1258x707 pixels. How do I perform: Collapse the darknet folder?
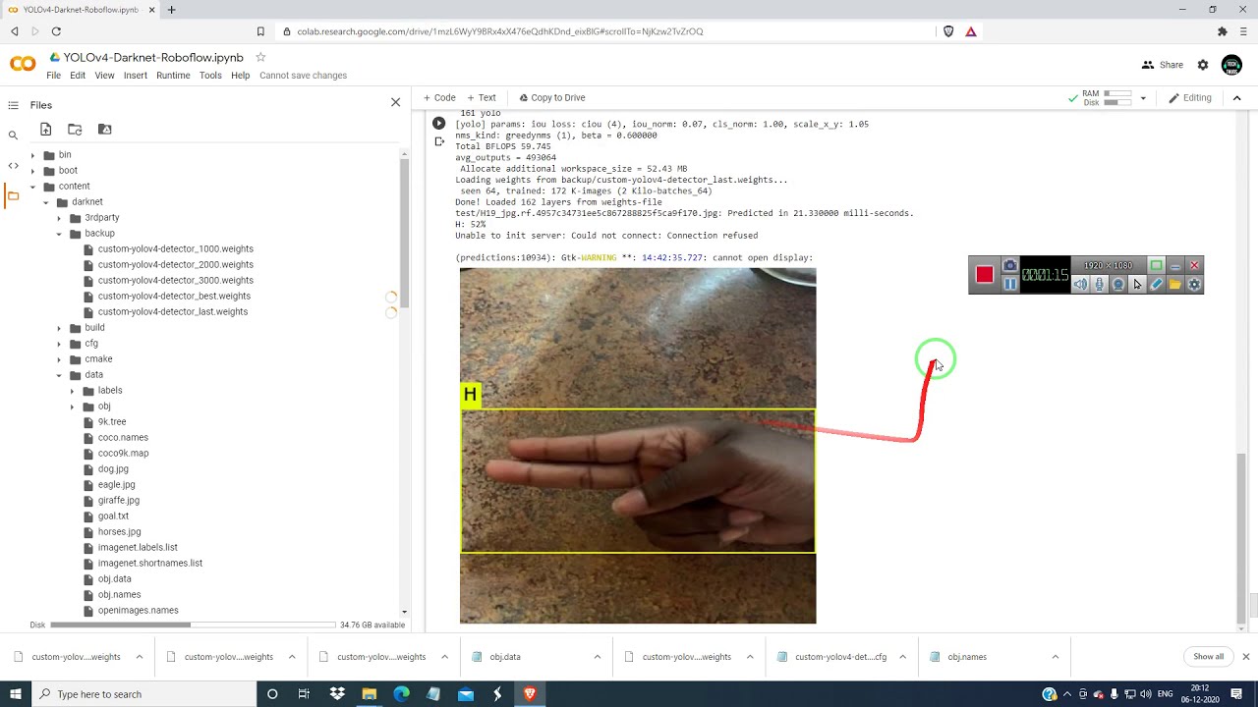(45, 202)
